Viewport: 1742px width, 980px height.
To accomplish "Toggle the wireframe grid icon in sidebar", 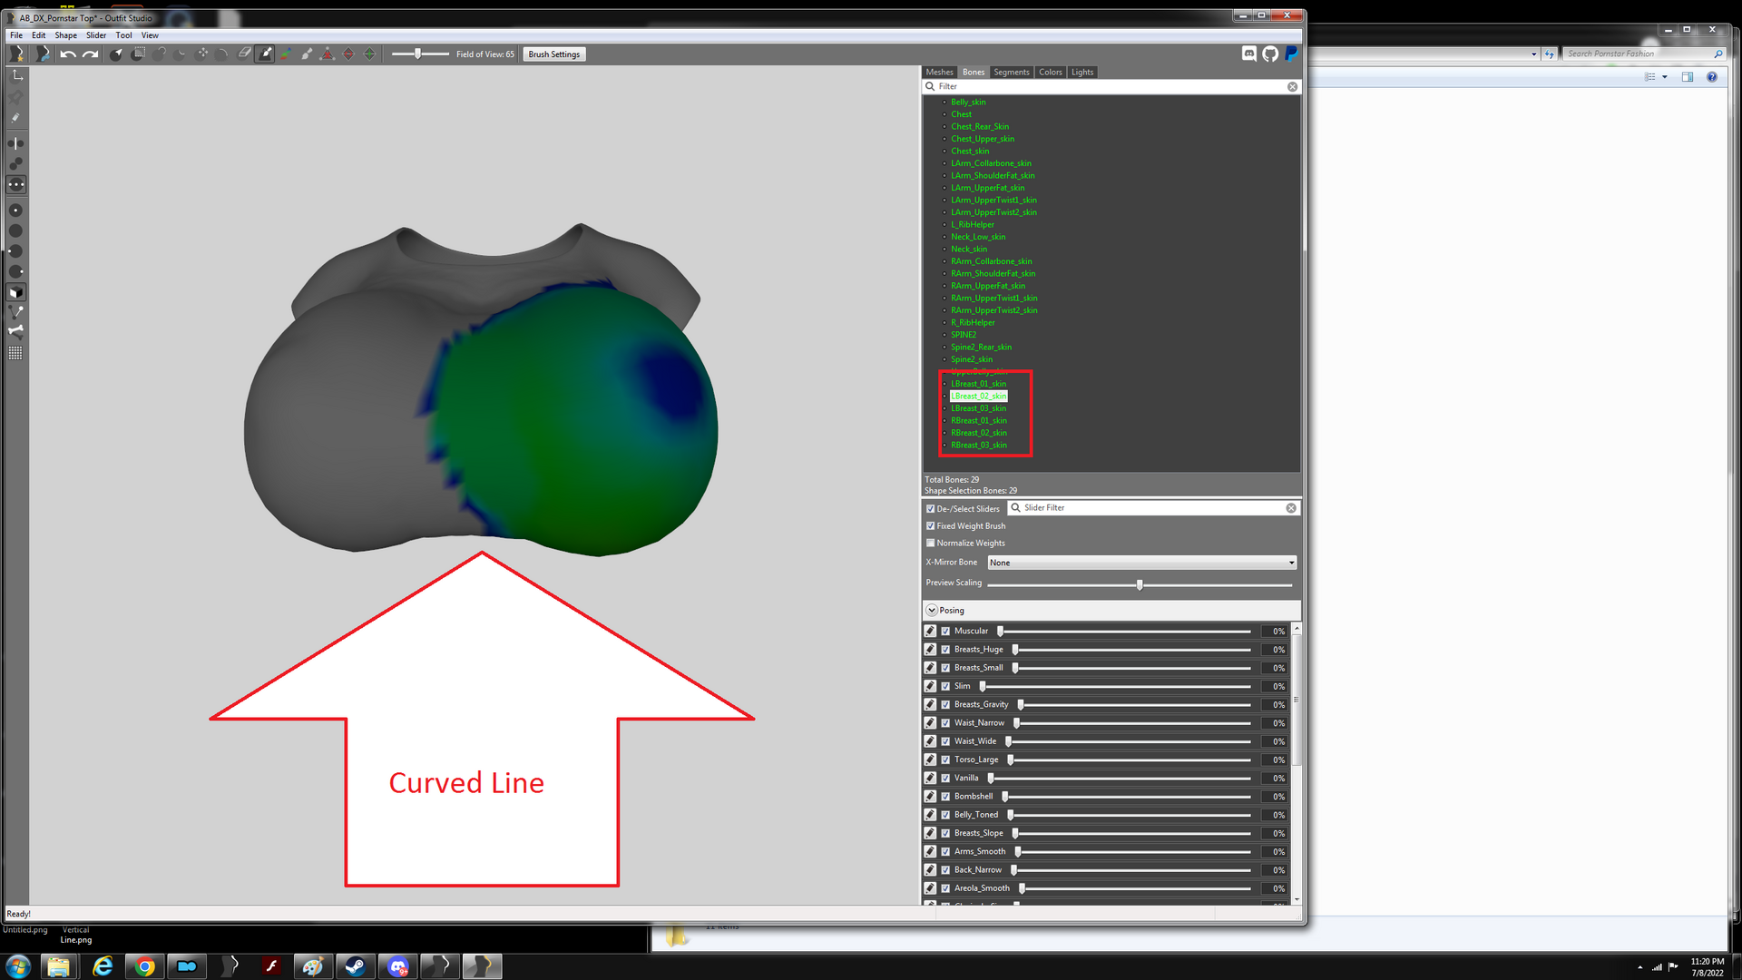I will click(16, 353).
